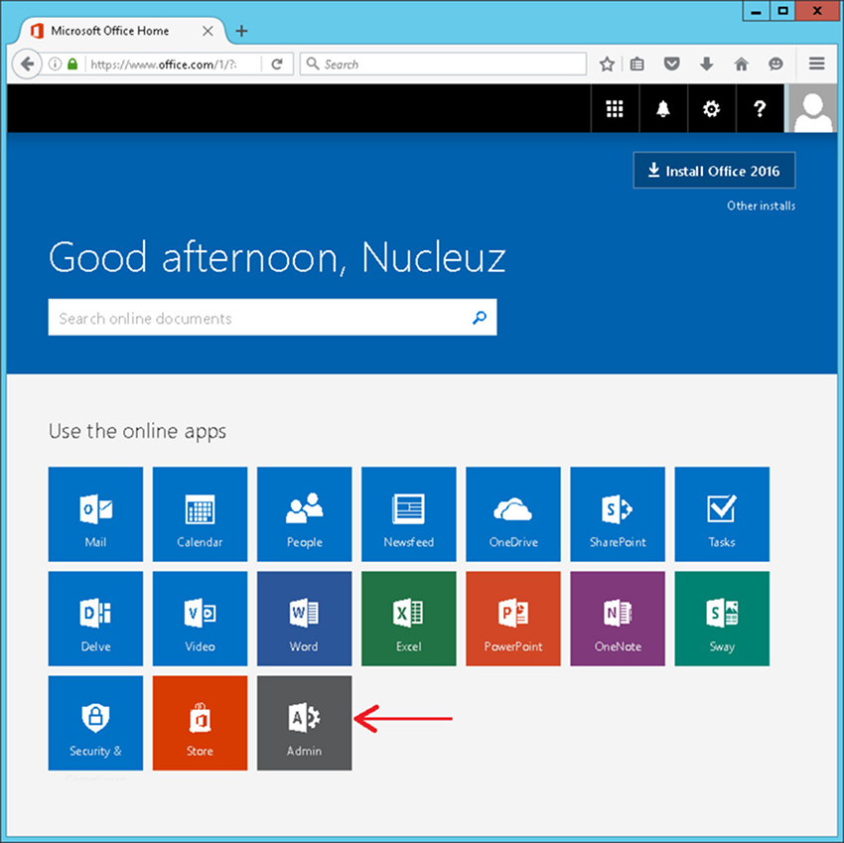Open the user profile avatar

click(813, 109)
